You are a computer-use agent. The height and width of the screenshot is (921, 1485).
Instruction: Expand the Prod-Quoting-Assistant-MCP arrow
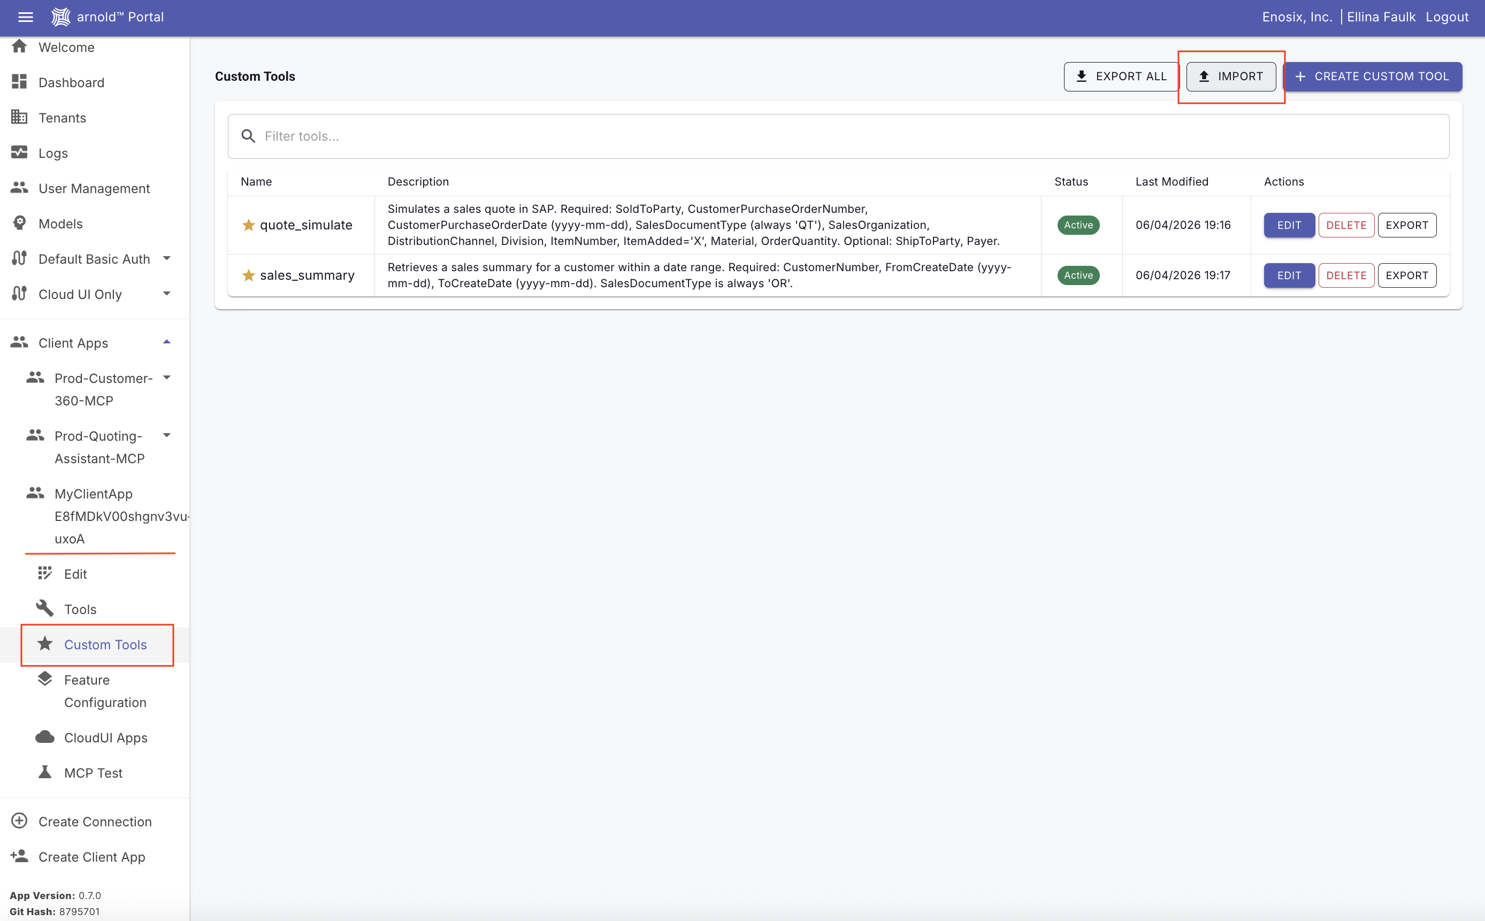click(167, 435)
